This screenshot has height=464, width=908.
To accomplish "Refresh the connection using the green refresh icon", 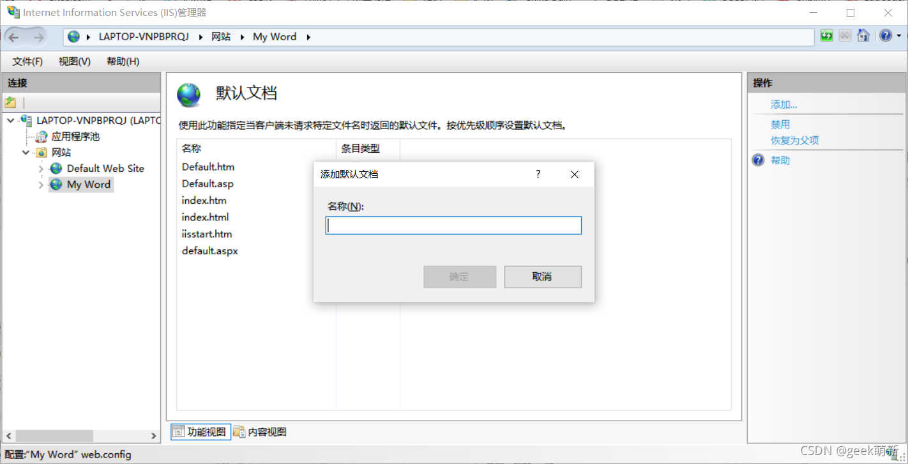I will [x=826, y=36].
